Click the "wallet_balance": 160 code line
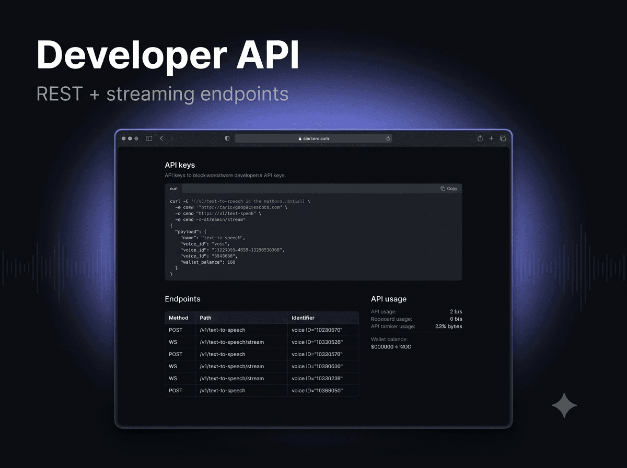Image resolution: width=627 pixels, height=468 pixels. coord(208,262)
